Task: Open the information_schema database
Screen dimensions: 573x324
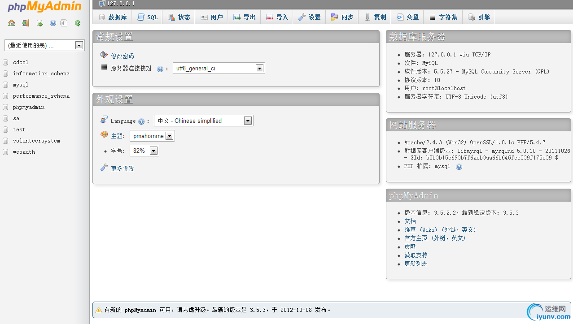Action: (x=41, y=73)
